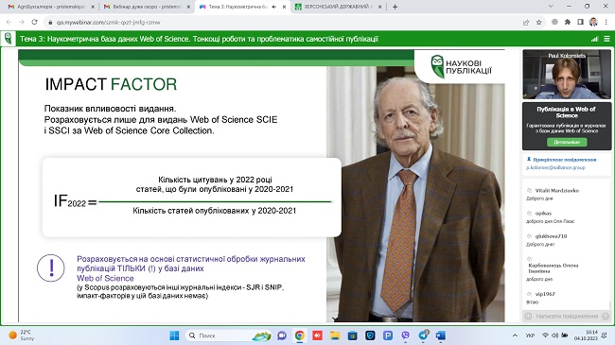Open the Chrome profile avatar
The image size is (615, 345).
(x=593, y=22)
